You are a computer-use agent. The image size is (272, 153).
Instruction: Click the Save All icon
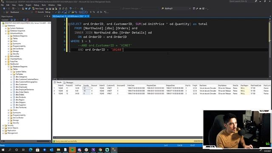coord(29,8)
